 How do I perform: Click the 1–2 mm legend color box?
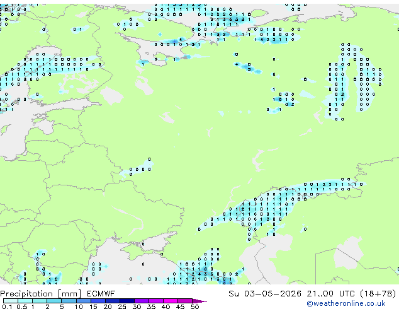coord(40,301)
